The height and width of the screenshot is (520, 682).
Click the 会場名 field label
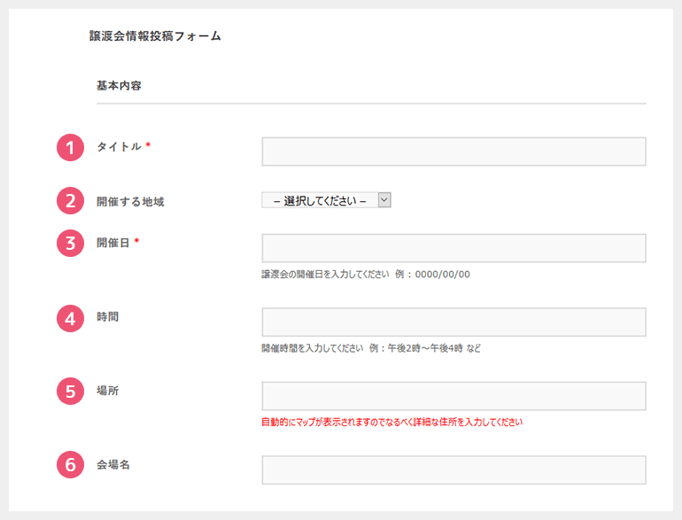pyautogui.click(x=113, y=465)
